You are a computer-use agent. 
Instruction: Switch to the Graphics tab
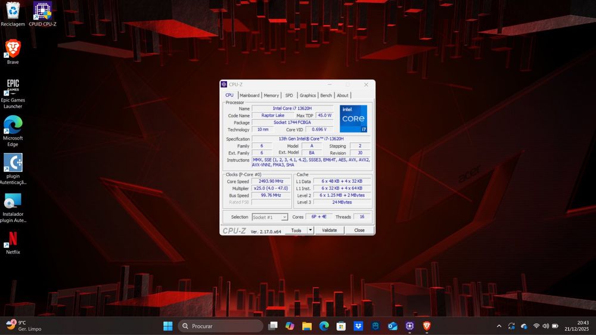pyautogui.click(x=308, y=95)
